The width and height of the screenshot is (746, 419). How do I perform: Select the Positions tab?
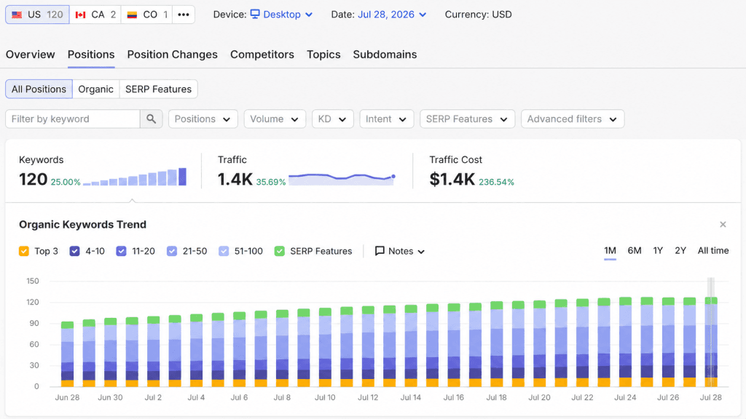[91, 55]
